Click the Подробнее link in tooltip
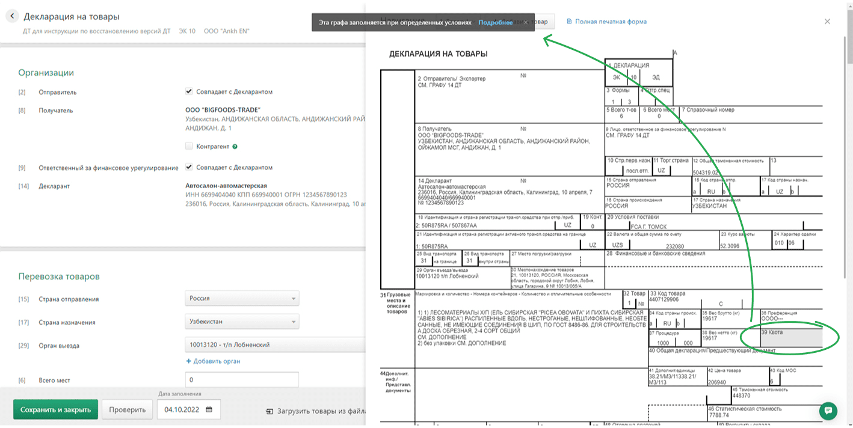This screenshot has width=853, height=428. point(495,22)
